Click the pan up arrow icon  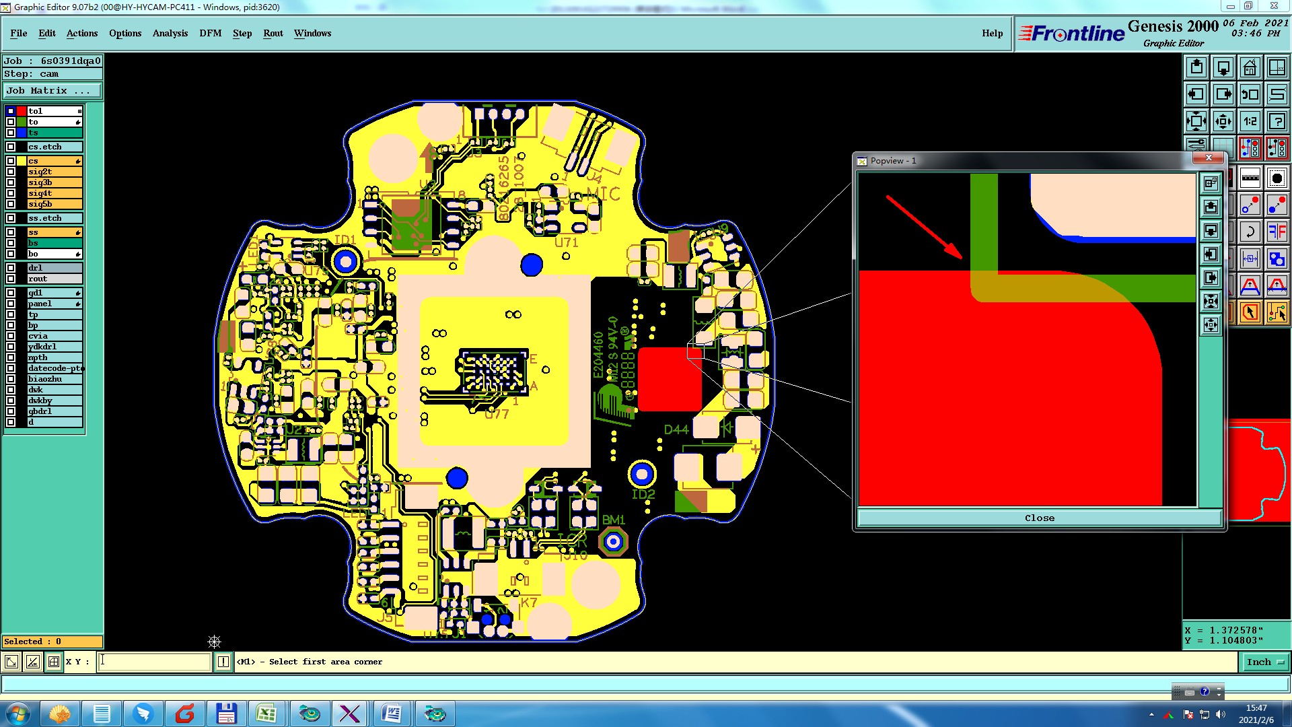click(1196, 67)
